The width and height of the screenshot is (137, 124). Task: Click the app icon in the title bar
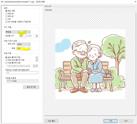click(2, 2)
